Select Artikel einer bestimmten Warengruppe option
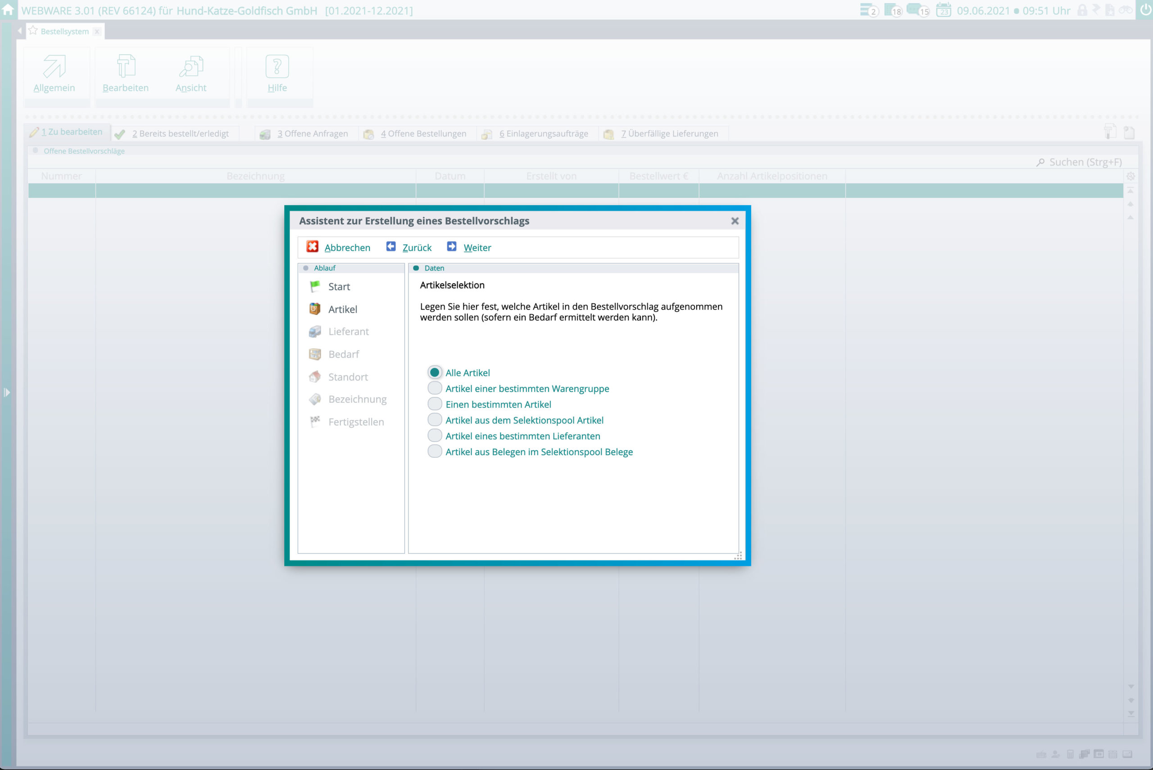Screen dimensions: 1153x770 pyautogui.click(x=434, y=388)
